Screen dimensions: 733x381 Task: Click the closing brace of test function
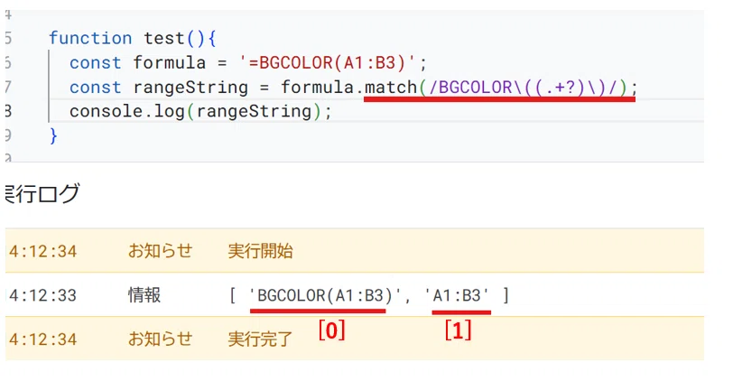pos(53,136)
